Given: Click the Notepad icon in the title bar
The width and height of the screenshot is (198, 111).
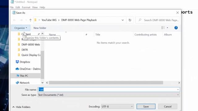Looking at the screenshot, I should click(12, 2).
